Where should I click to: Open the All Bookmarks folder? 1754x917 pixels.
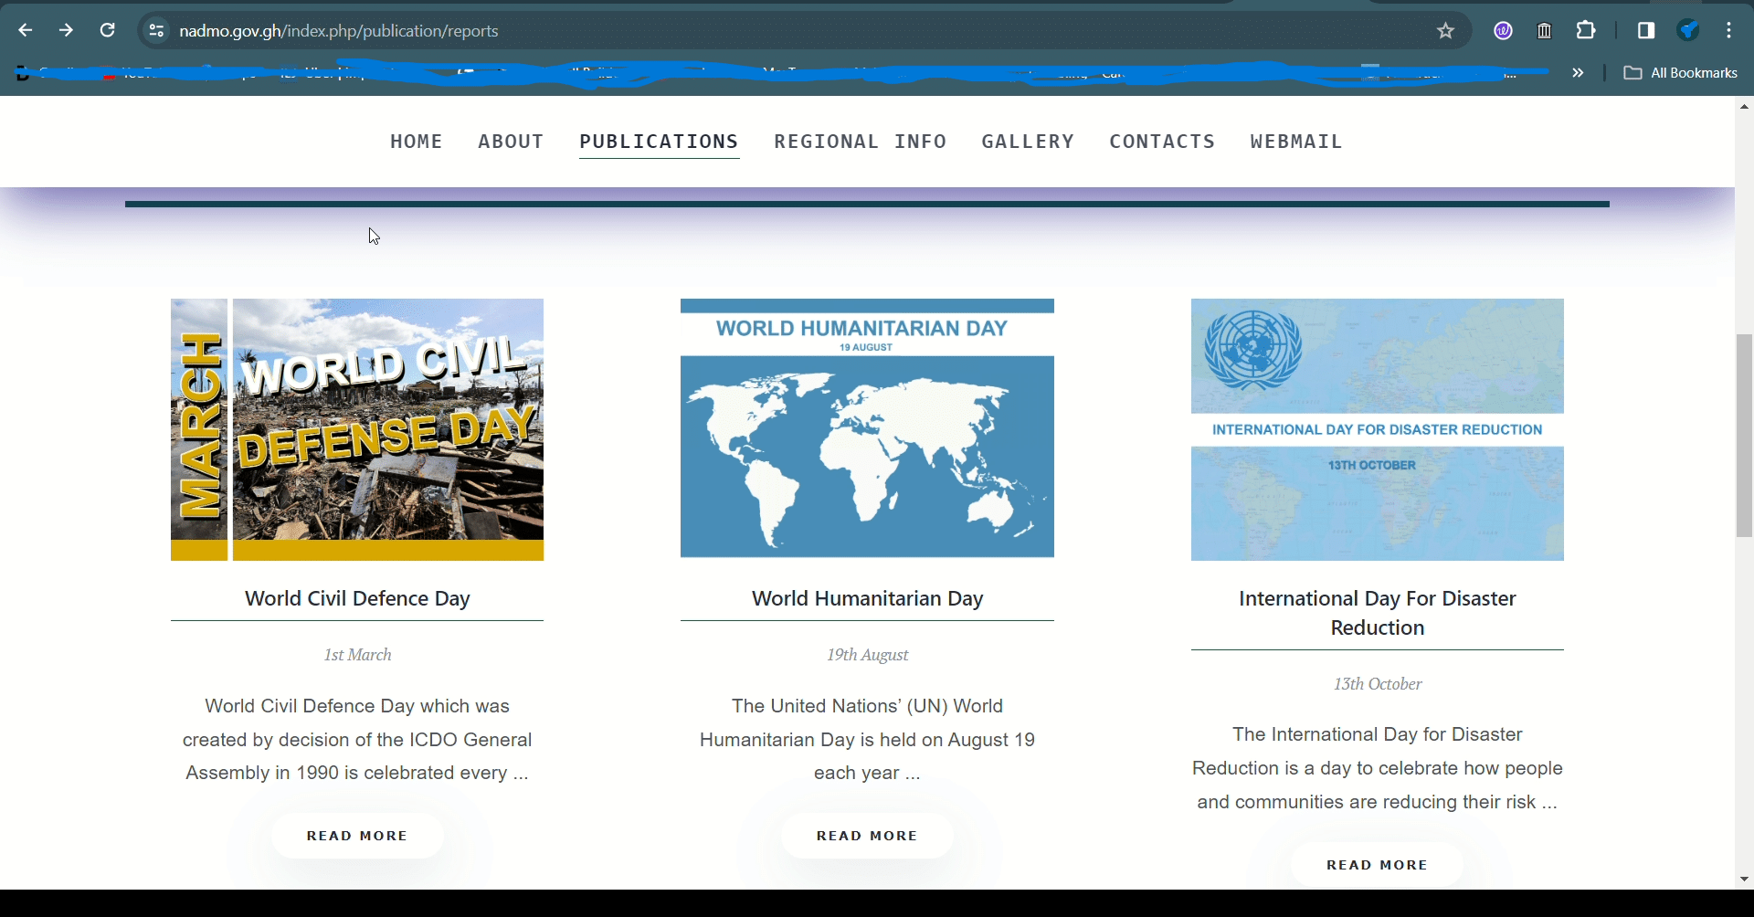pyautogui.click(x=1681, y=73)
